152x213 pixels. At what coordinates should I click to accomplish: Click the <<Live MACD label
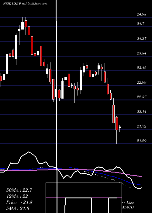tap(128, 205)
